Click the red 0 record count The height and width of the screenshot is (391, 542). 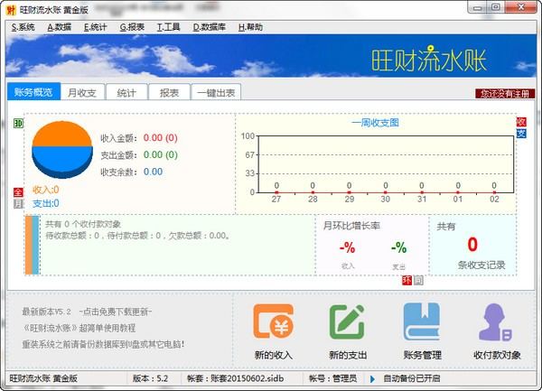tap(472, 244)
